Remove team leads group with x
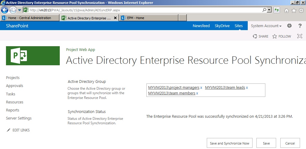The height and width of the screenshot is (149, 306). click(247, 88)
